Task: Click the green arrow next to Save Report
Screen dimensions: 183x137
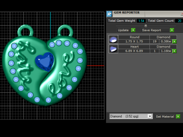Action: (x=172, y=30)
